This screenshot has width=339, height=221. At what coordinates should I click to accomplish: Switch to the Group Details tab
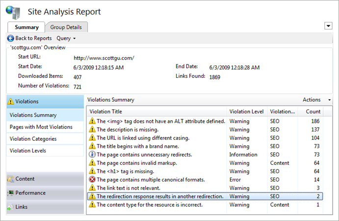(x=66, y=27)
